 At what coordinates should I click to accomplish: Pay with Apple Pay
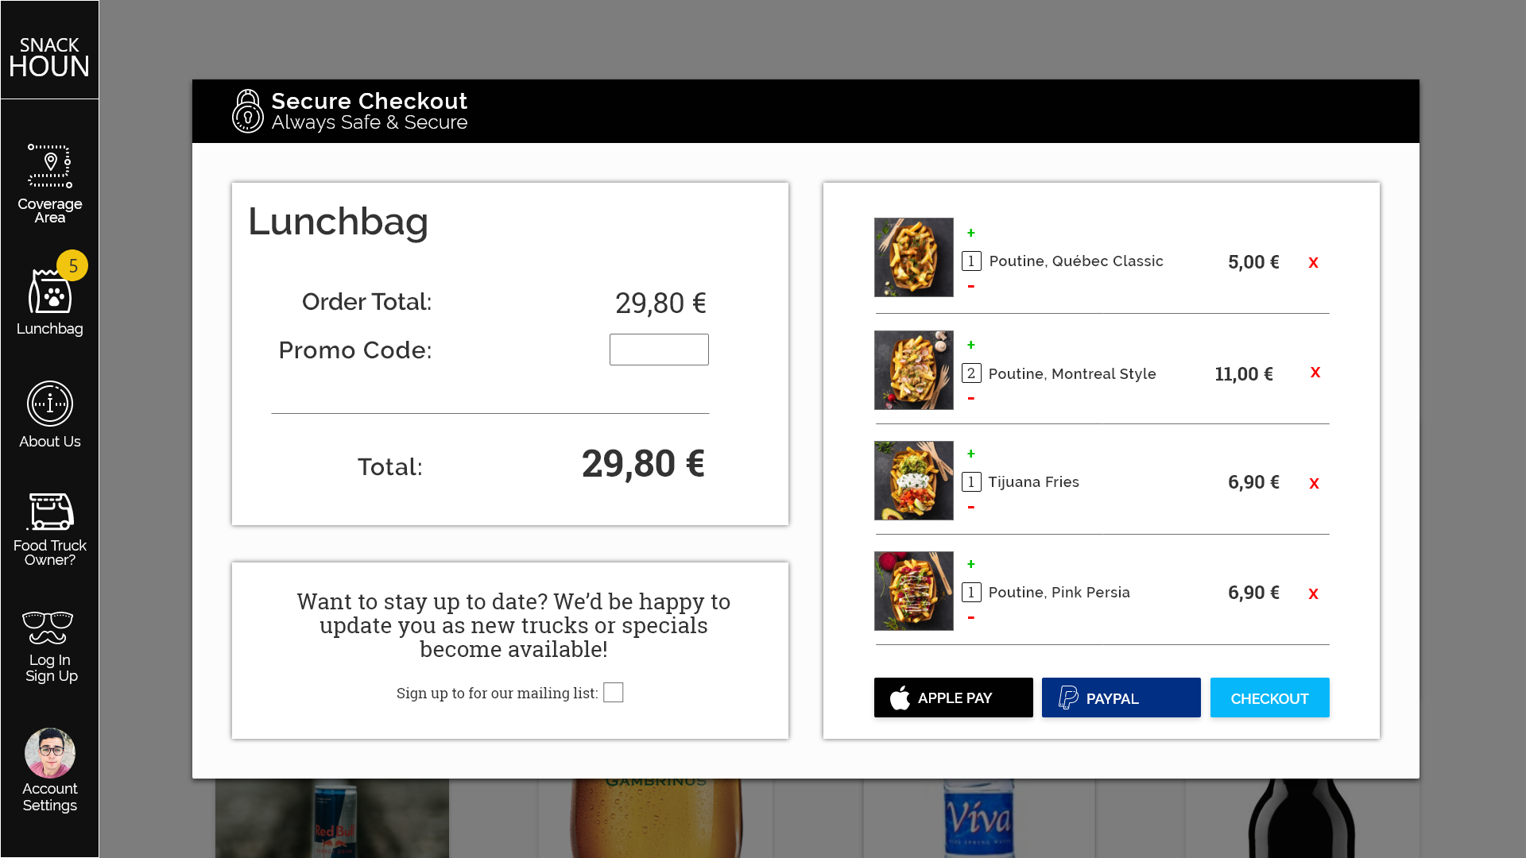pyautogui.click(x=953, y=698)
